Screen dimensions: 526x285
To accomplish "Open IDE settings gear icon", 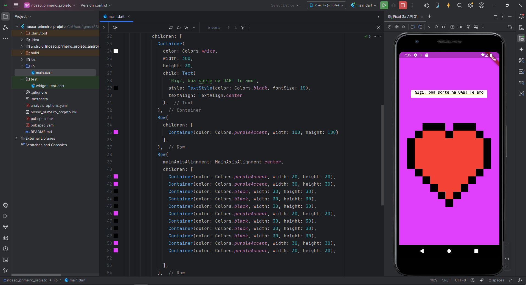I will [471, 5].
